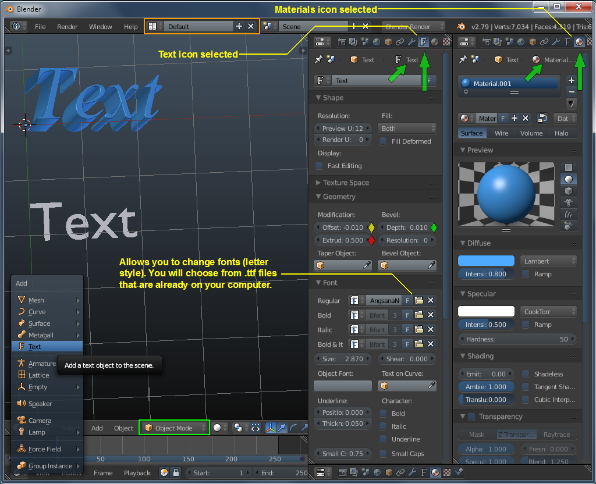
Task: Toggle material nodes icon beside Dat
Action: click(x=542, y=119)
